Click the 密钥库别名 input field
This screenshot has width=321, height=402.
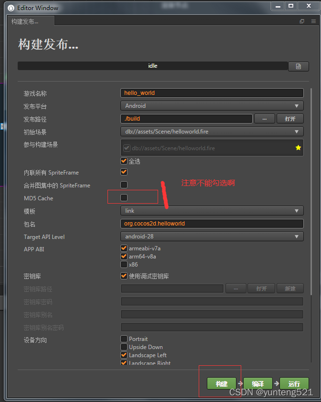coord(212,314)
